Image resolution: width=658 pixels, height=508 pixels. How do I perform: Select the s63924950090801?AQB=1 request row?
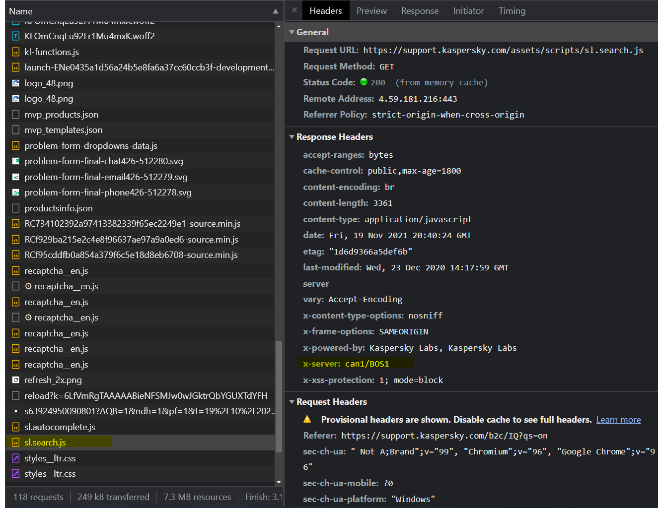click(140, 411)
